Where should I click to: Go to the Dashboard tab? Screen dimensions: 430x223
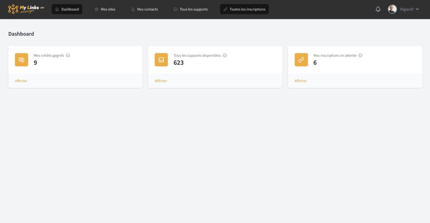[67, 9]
